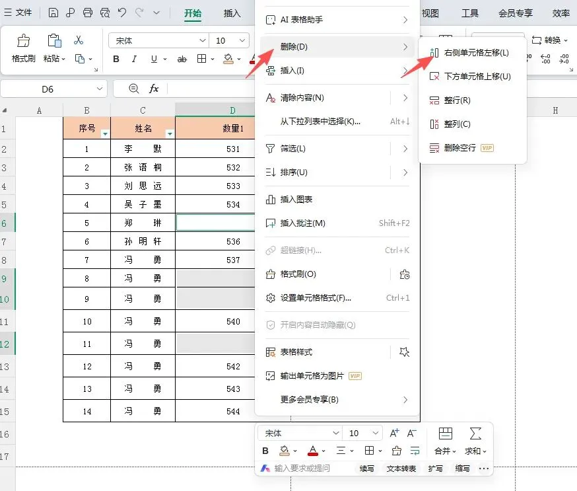Click the redo arrow icon
577x491 pixels.
click(x=139, y=13)
